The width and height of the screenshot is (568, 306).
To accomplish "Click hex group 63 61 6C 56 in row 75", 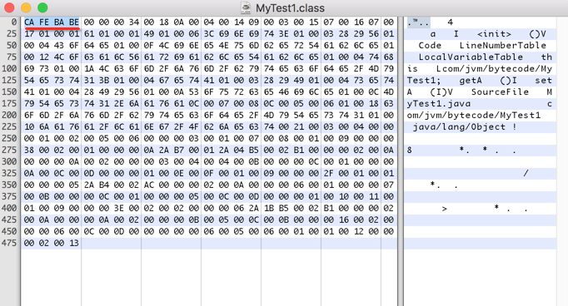I will coord(112,57).
